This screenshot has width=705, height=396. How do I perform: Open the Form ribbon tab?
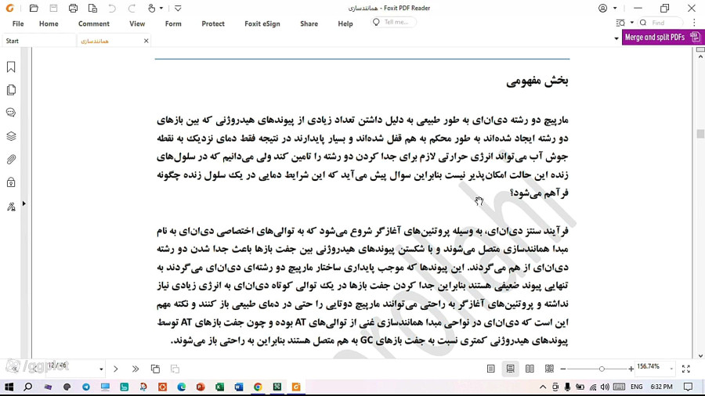click(x=173, y=23)
